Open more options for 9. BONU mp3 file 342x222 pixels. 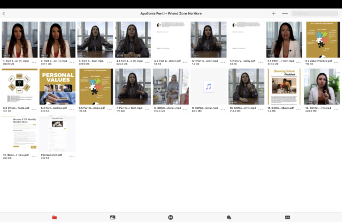pyautogui.click(x=223, y=109)
